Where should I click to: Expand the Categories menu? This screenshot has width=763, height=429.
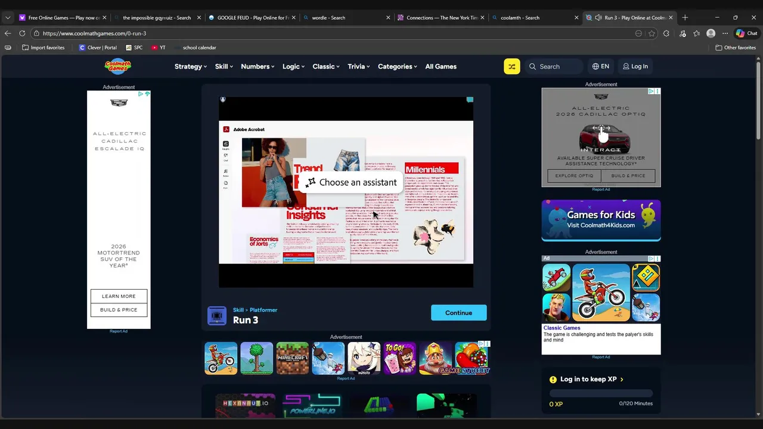(x=398, y=66)
